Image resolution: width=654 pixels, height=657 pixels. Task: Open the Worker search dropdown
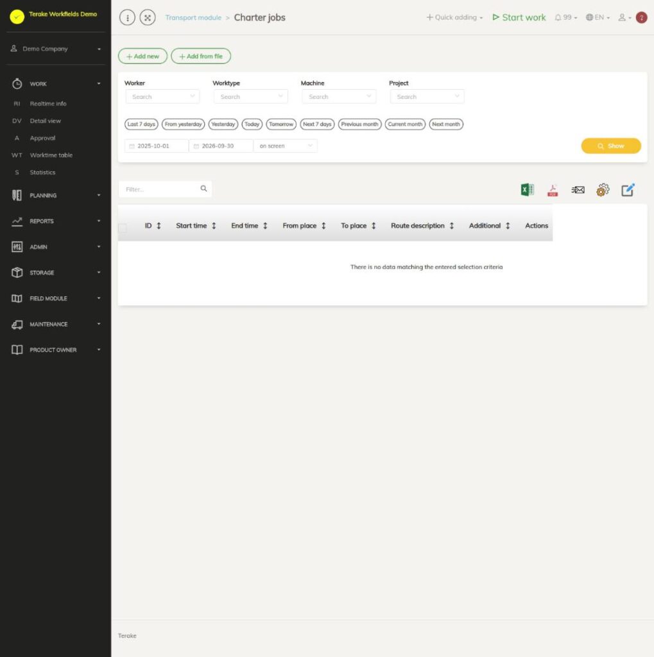(162, 96)
